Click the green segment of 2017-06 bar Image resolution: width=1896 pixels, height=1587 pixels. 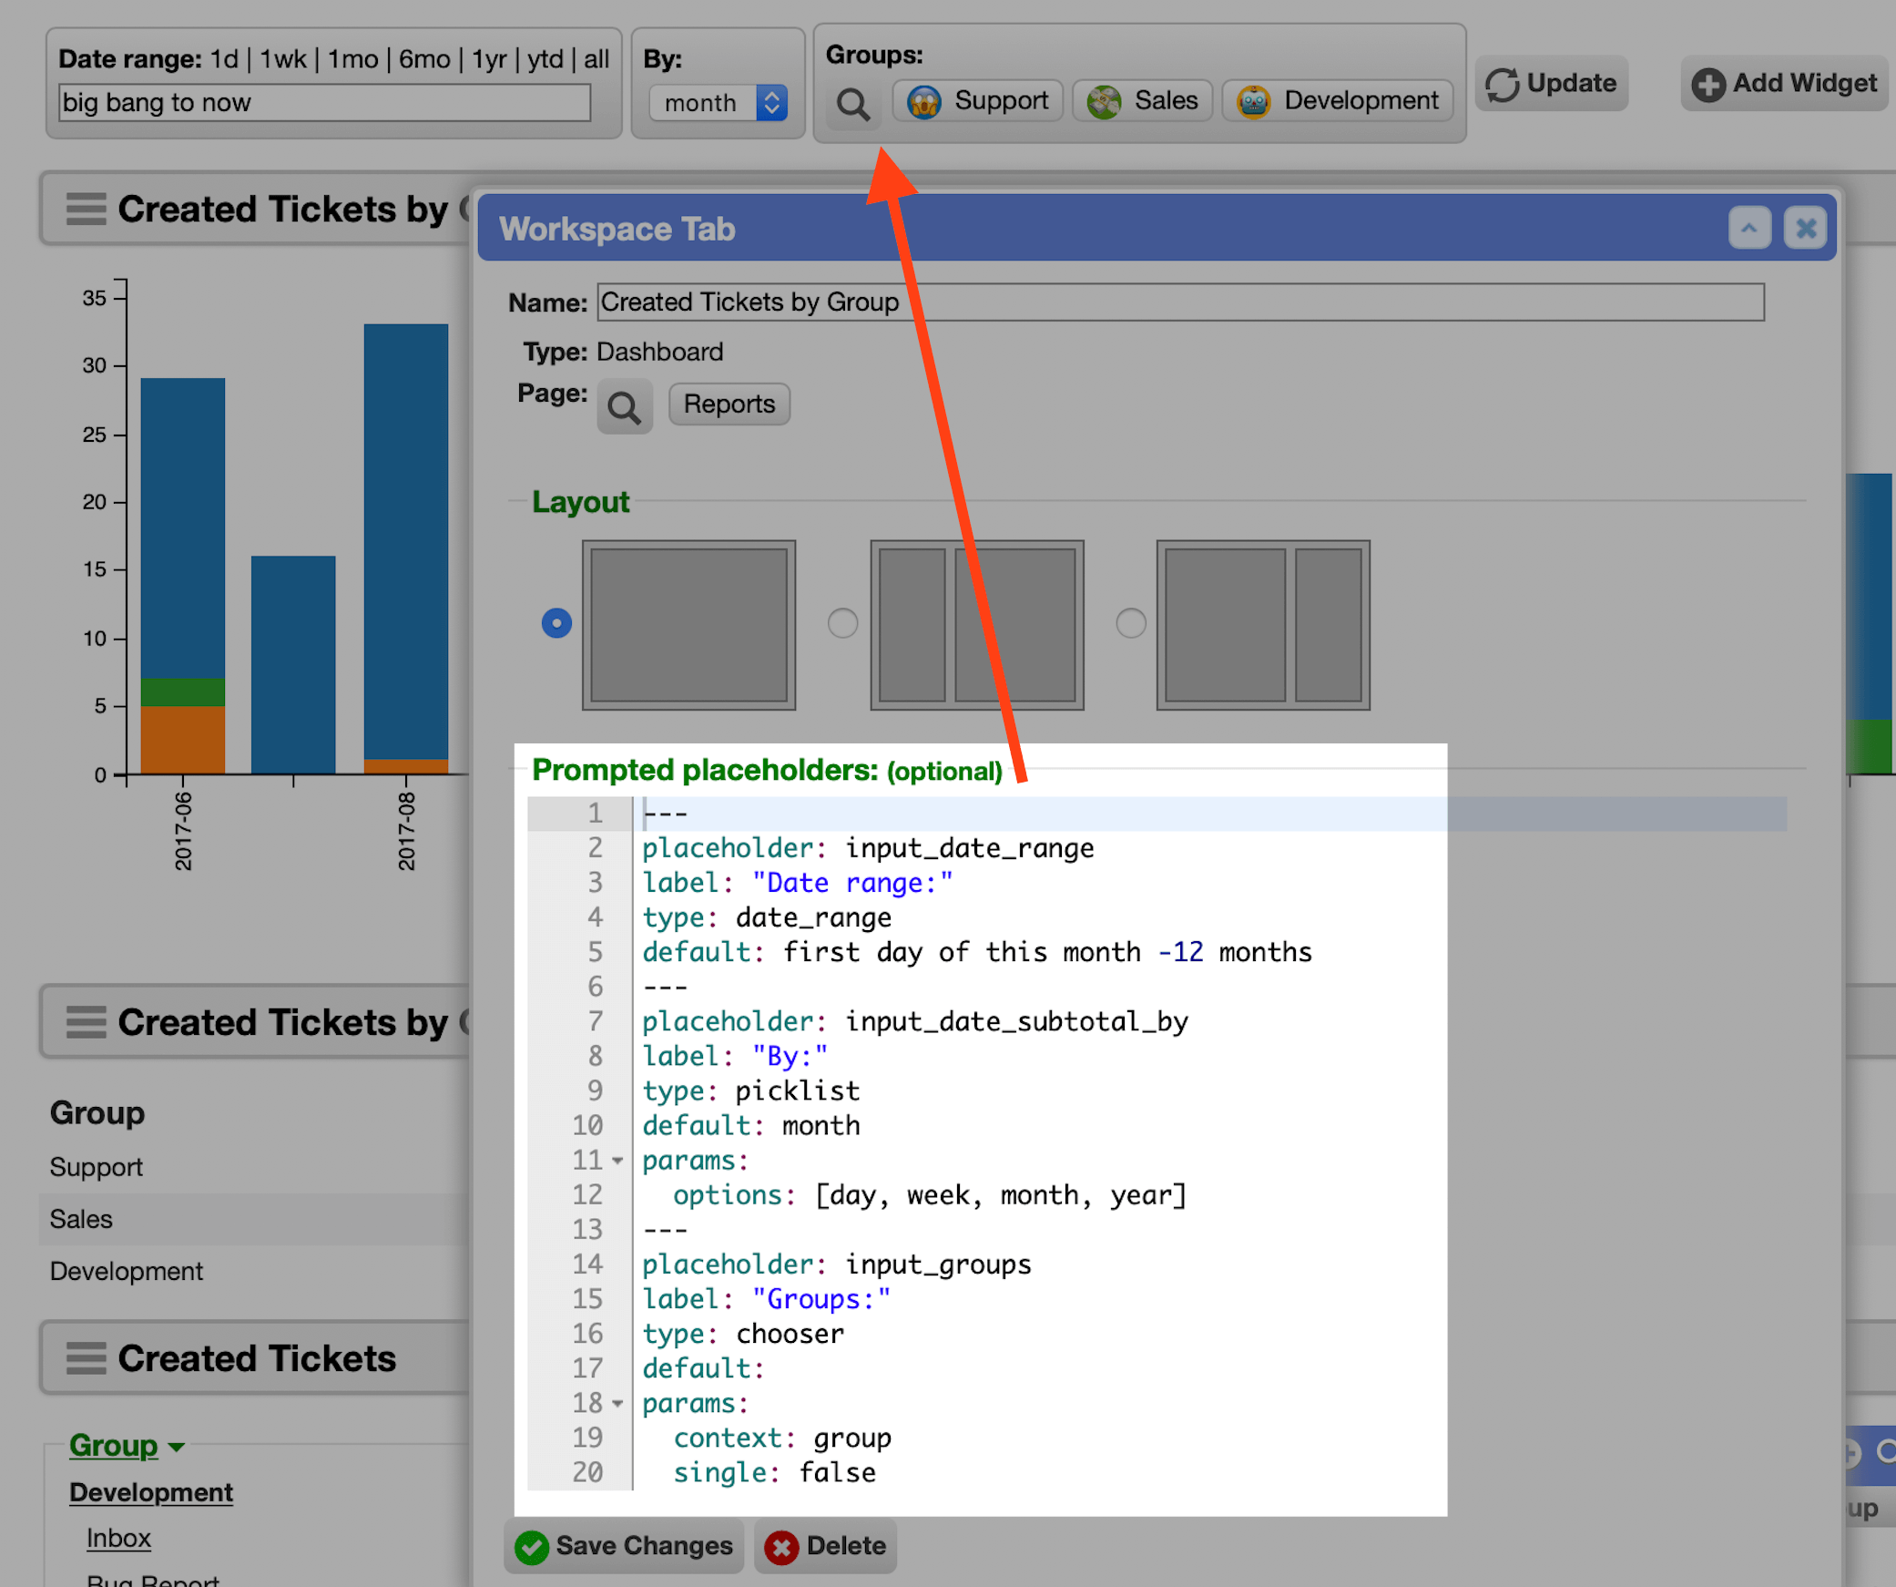(x=183, y=692)
